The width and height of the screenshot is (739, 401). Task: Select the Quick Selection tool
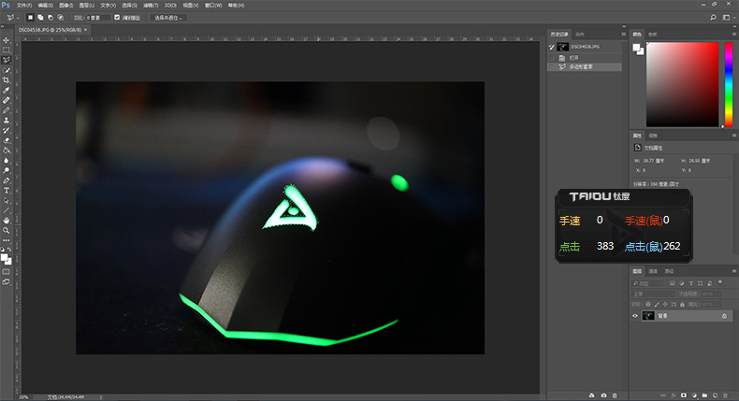pyautogui.click(x=7, y=70)
